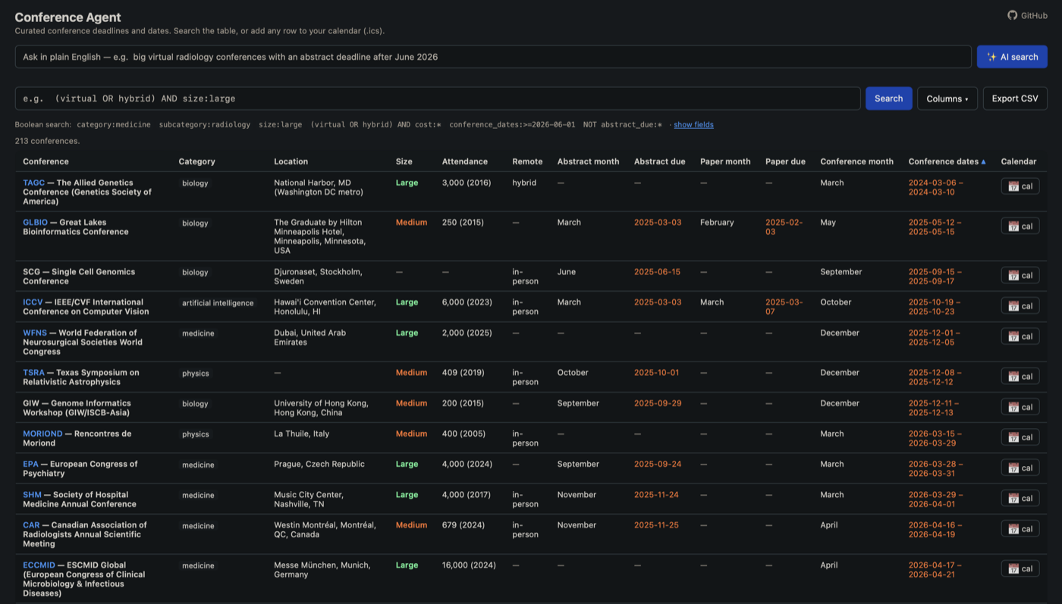This screenshot has width=1062, height=604.
Task: Sort table by Conference column header
Action: [x=46, y=161]
